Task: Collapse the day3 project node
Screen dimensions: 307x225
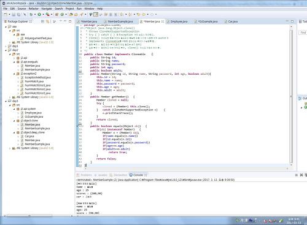Action: 6,101
